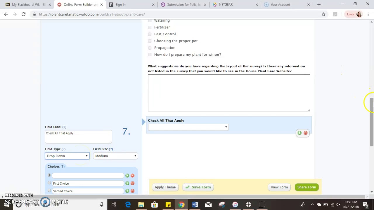
Task: Open the Mail app from the taskbar
Action: pos(208,205)
